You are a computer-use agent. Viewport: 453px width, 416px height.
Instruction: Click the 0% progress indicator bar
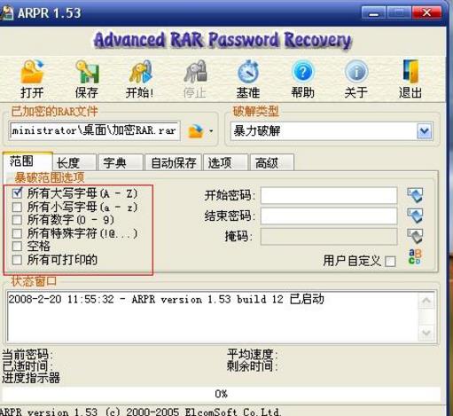click(221, 394)
